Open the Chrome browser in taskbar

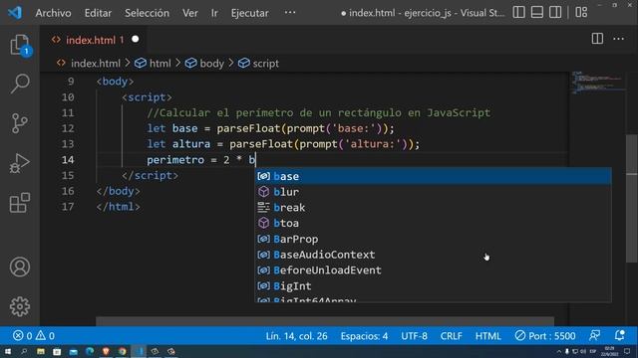pos(122,351)
